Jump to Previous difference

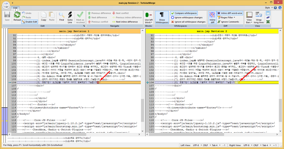(x=99, y=13)
